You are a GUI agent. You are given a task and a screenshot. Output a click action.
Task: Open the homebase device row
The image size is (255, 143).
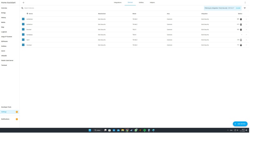[x=134, y=35]
